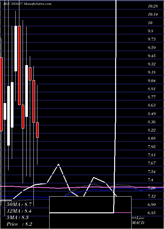The image size is (164, 229).
Task: Click the <<Live MACD label
Action: coord(138,220)
